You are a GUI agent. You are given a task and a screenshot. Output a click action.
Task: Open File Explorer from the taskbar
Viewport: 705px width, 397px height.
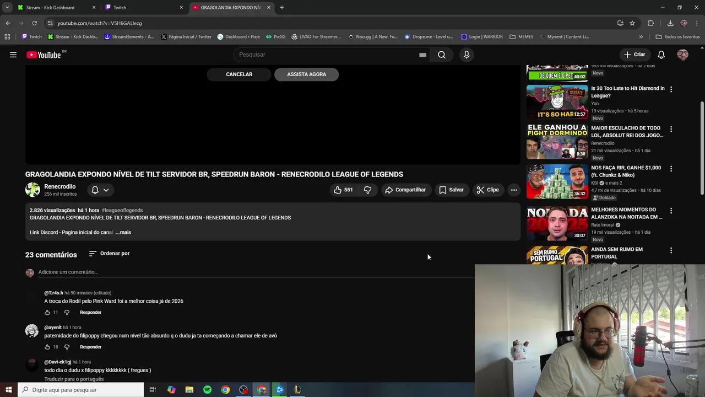189,390
